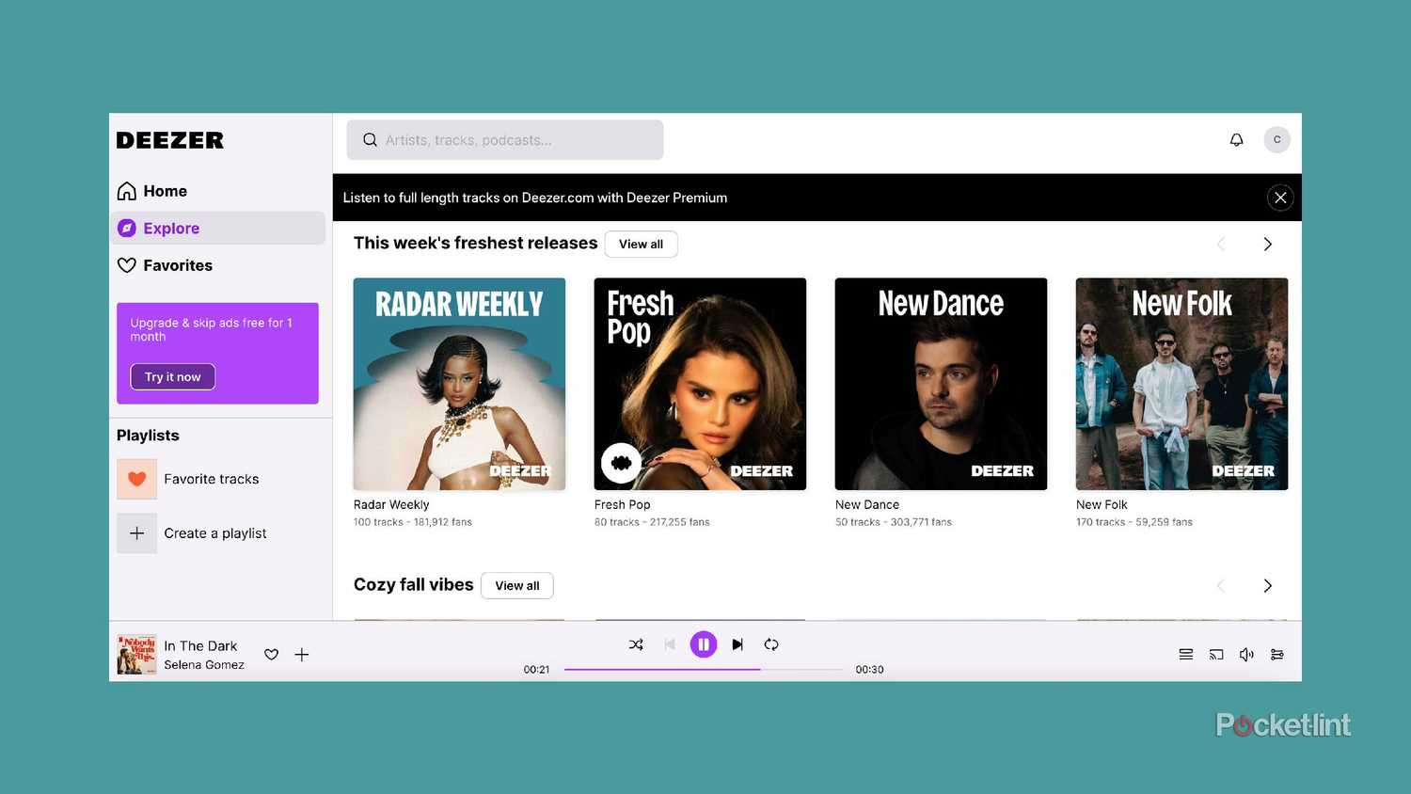Try Deezer Premium with Try it now
The image size is (1411, 794).
[x=172, y=376]
